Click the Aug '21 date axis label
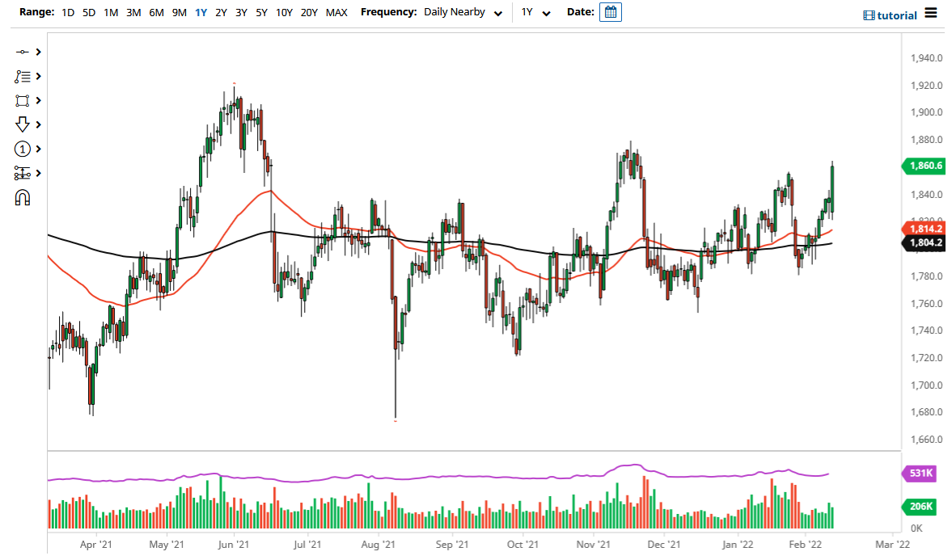The height and width of the screenshot is (560, 952). tap(378, 544)
